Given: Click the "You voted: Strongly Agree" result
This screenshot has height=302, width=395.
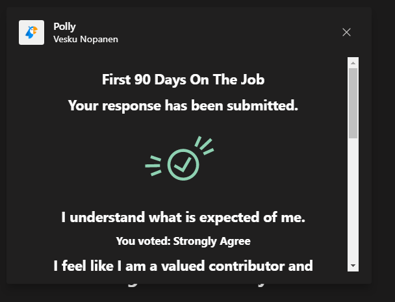Looking at the screenshot, I should pyautogui.click(x=183, y=241).
